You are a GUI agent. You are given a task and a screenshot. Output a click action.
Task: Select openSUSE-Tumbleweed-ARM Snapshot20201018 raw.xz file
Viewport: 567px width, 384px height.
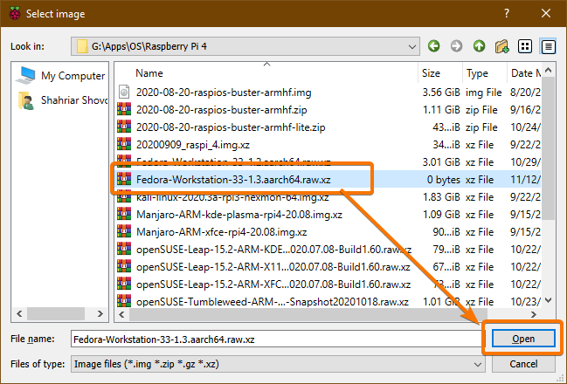[273, 302]
